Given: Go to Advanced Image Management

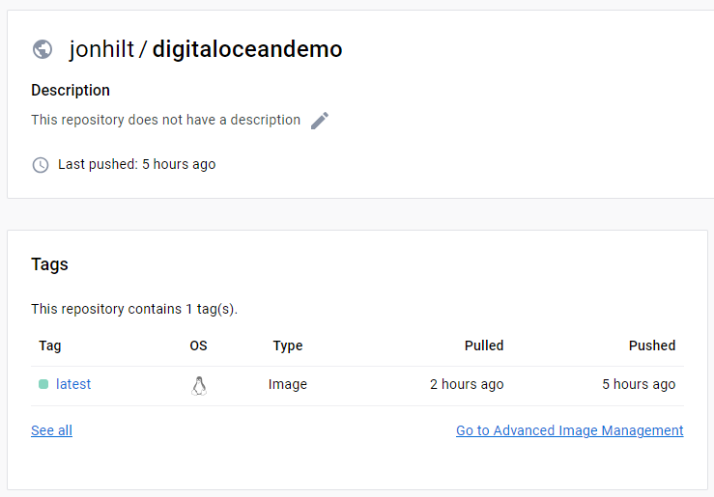Looking at the screenshot, I should coord(570,430).
